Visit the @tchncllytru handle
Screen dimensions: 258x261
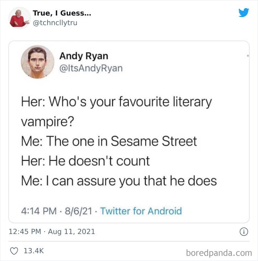(55, 23)
